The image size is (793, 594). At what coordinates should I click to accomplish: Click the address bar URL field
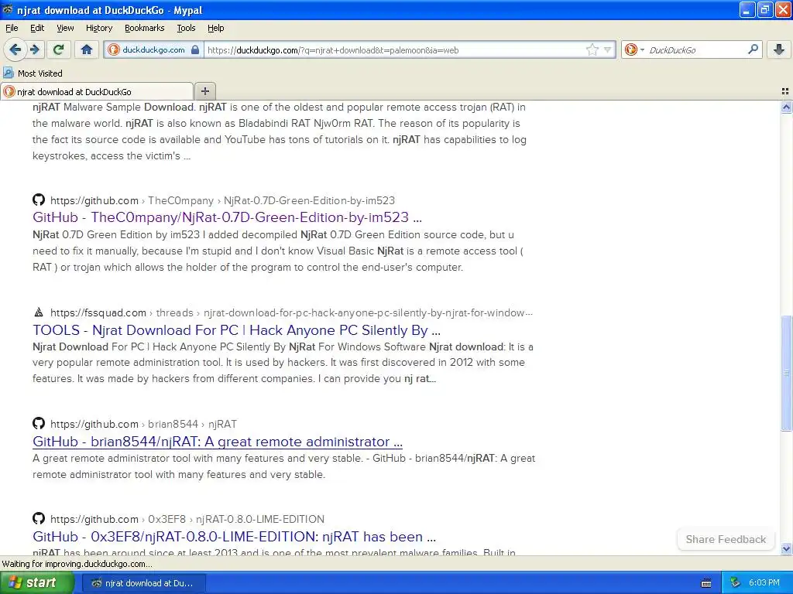(394, 50)
